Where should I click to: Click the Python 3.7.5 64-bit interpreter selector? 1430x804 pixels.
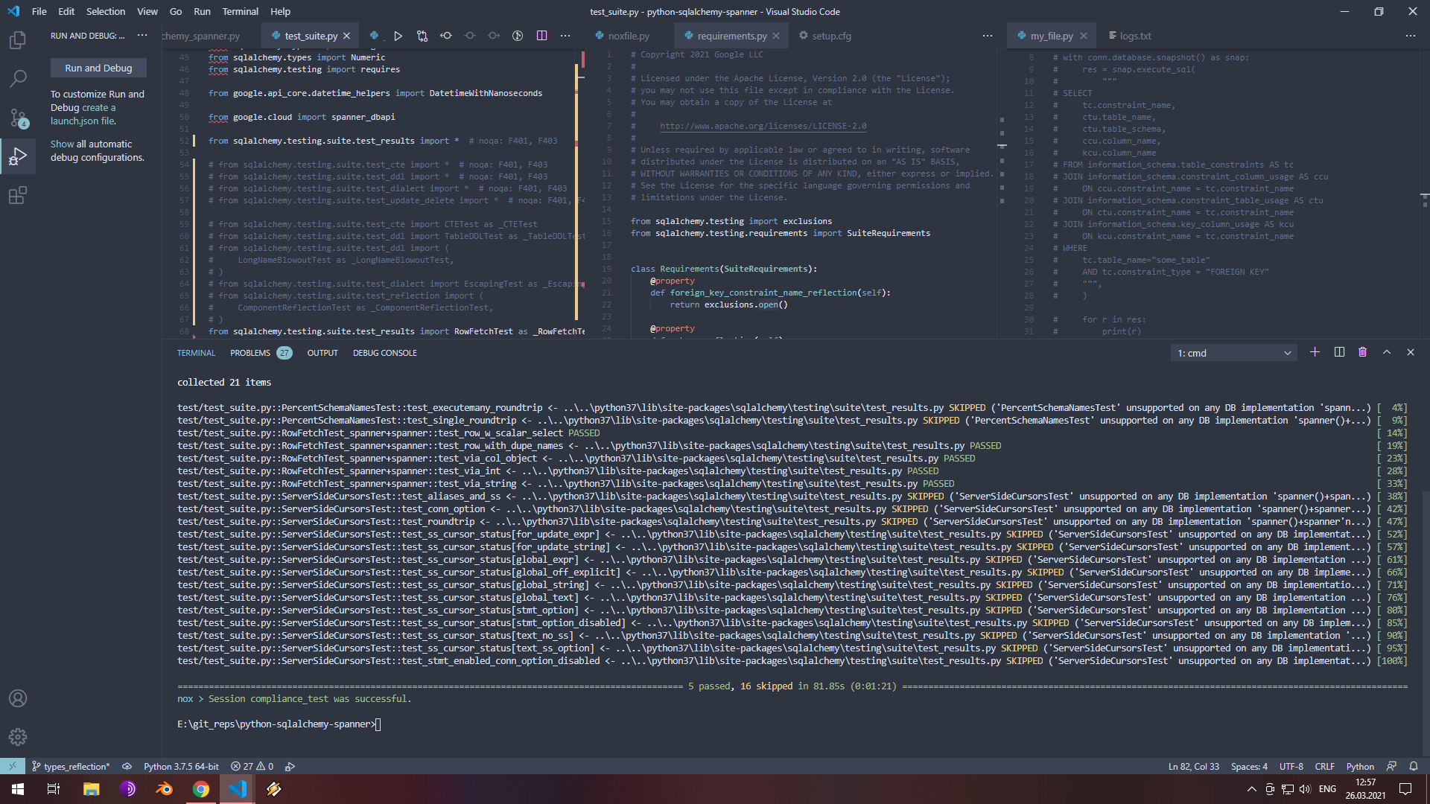[x=181, y=766]
